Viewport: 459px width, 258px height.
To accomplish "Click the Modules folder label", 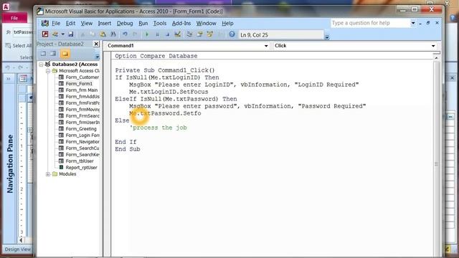I will (x=67, y=174).
